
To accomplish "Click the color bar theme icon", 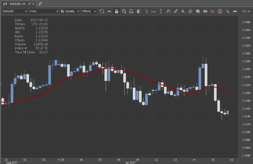I will [x=235, y=11].
